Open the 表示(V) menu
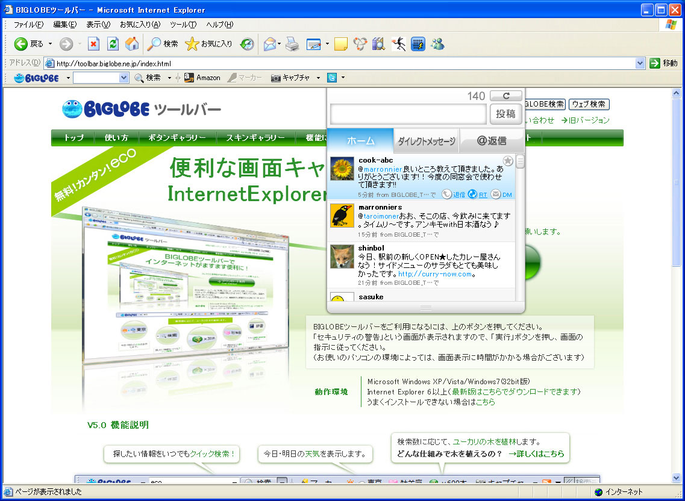Screen dimensions: 685x501 pyautogui.click(x=98, y=25)
